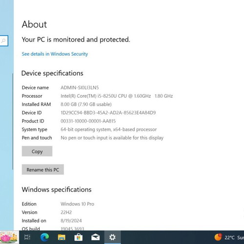Click the Device ID label
This screenshot has height=244, width=244.
(32, 113)
